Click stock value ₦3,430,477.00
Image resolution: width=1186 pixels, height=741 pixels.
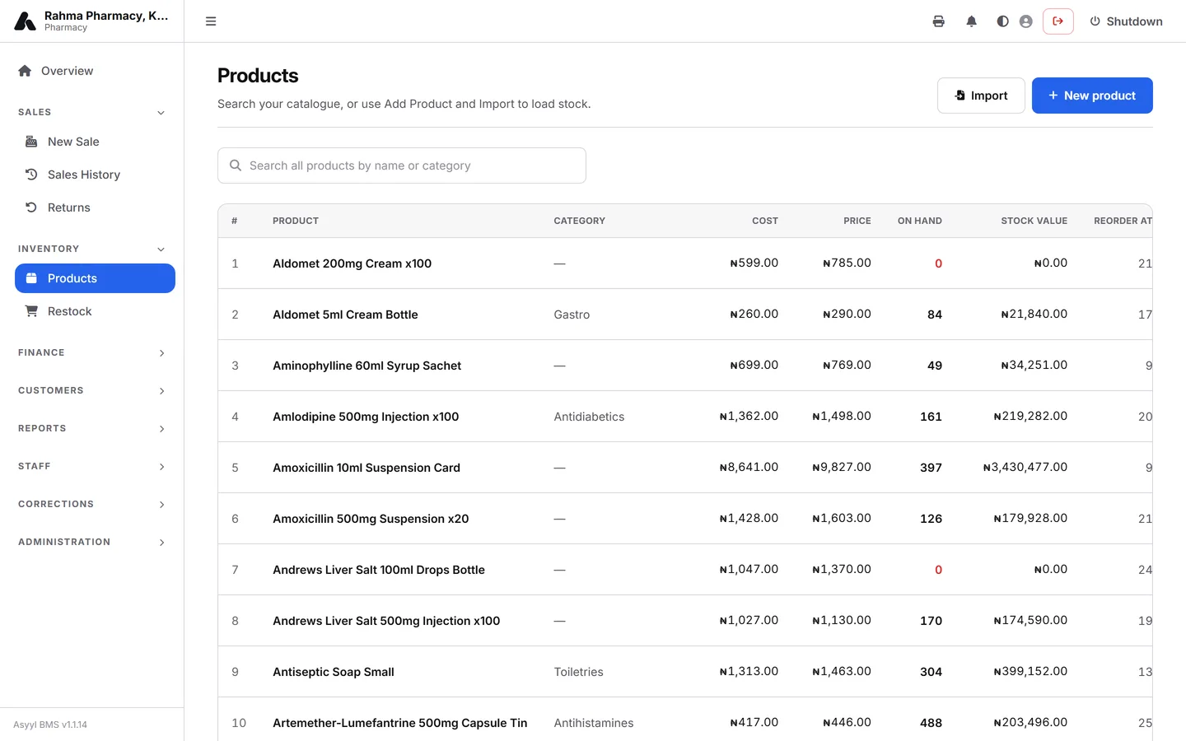[1025, 468]
